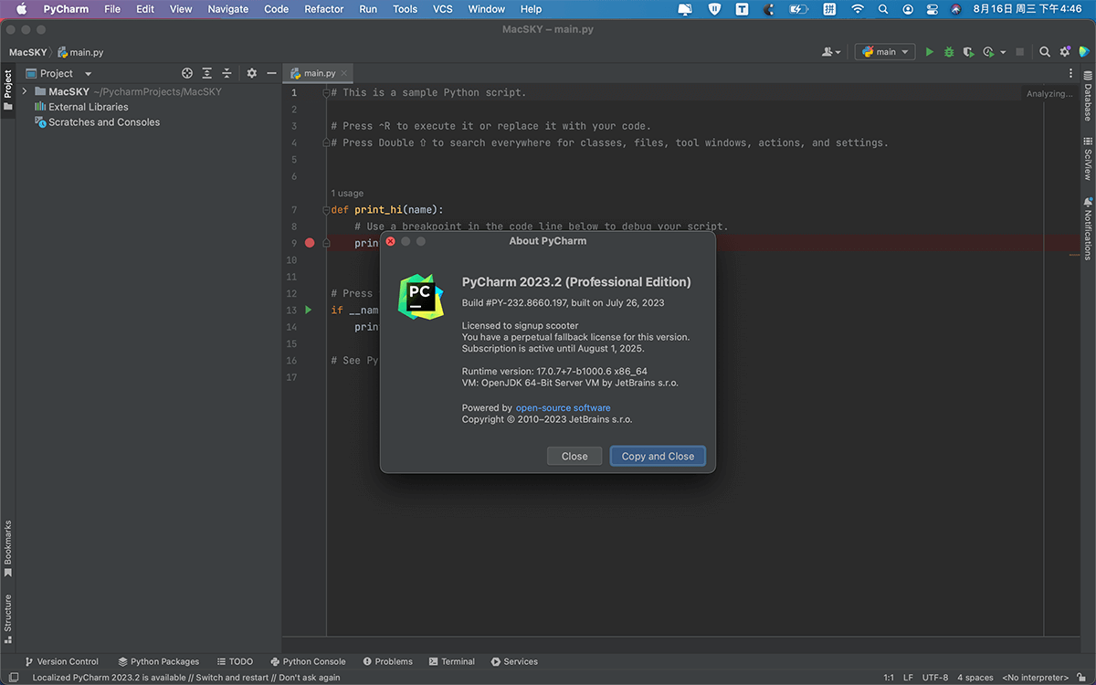The width and height of the screenshot is (1096, 685).
Task: Close the main.py editor tab
Action: [x=344, y=73]
